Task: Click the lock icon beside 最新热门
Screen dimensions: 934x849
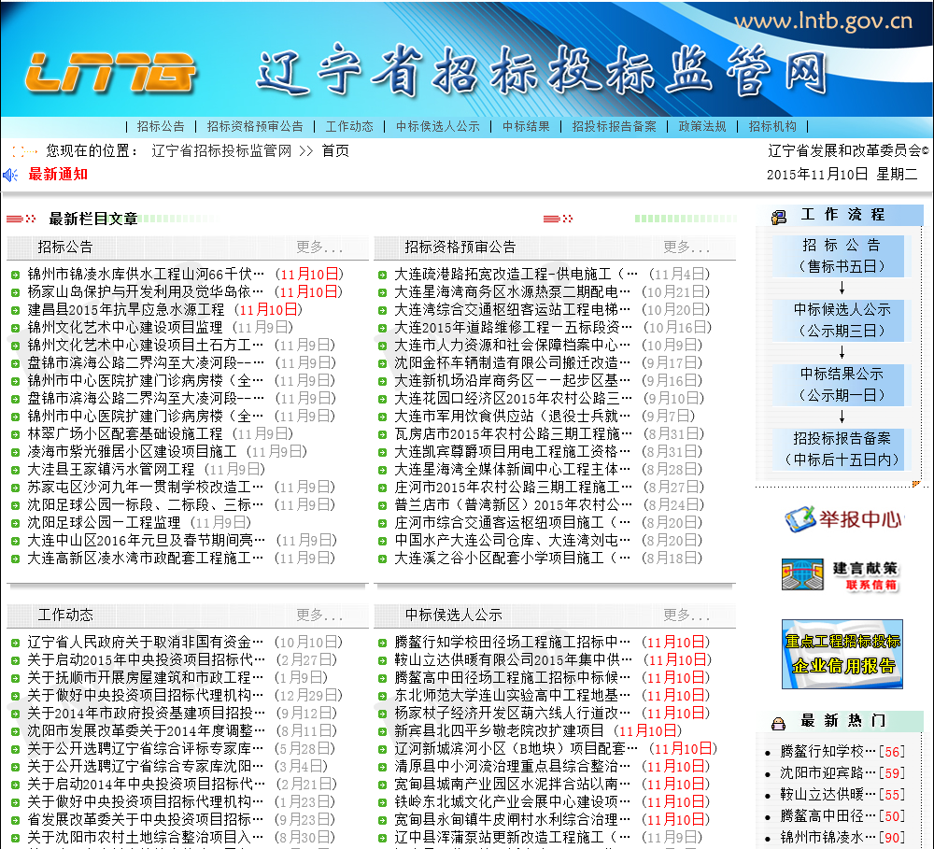Action: point(777,723)
